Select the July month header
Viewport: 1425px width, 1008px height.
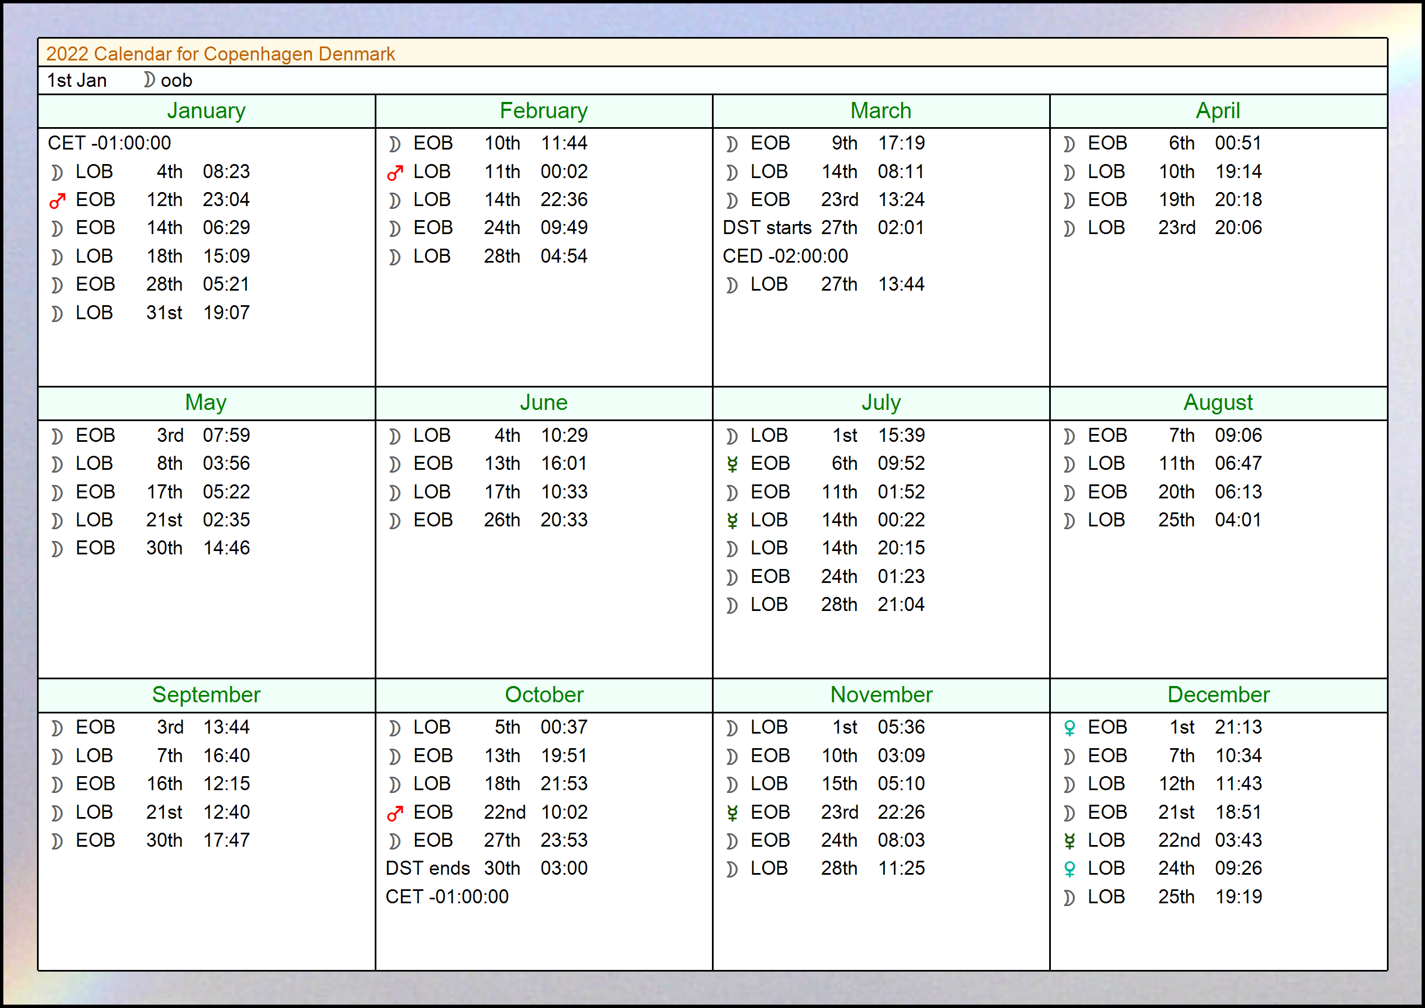[x=881, y=403]
